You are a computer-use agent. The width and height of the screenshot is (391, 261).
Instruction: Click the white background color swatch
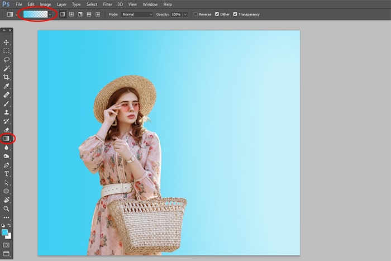9,236
